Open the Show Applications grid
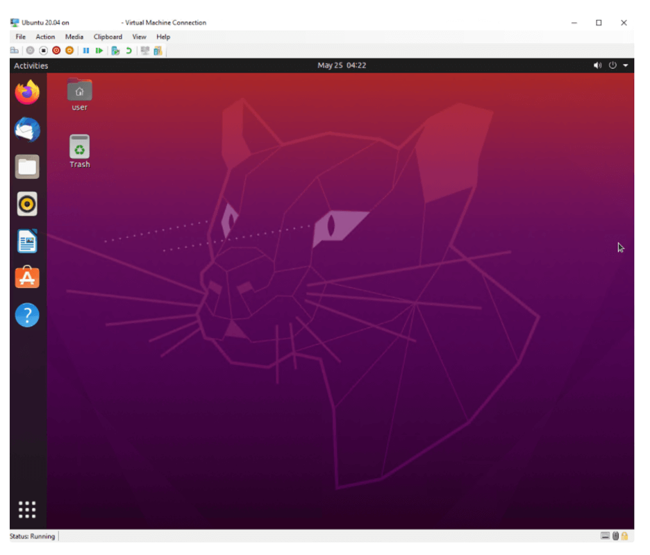 [27, 509]
